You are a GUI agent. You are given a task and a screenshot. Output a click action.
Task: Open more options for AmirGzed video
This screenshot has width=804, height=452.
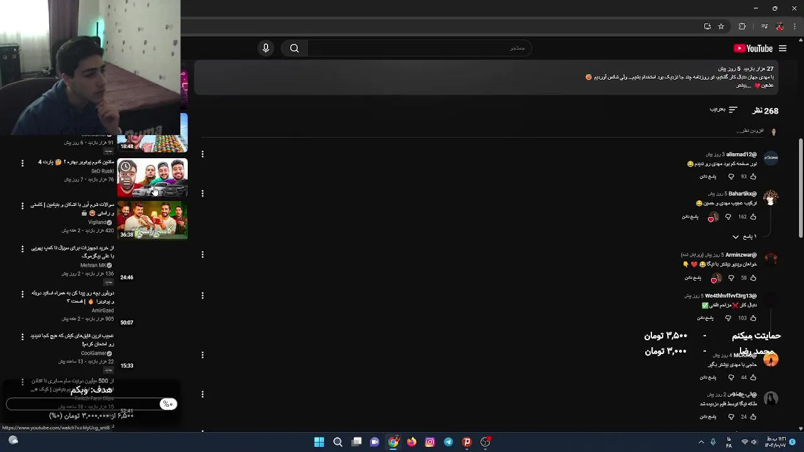click(x=22, y=294)
